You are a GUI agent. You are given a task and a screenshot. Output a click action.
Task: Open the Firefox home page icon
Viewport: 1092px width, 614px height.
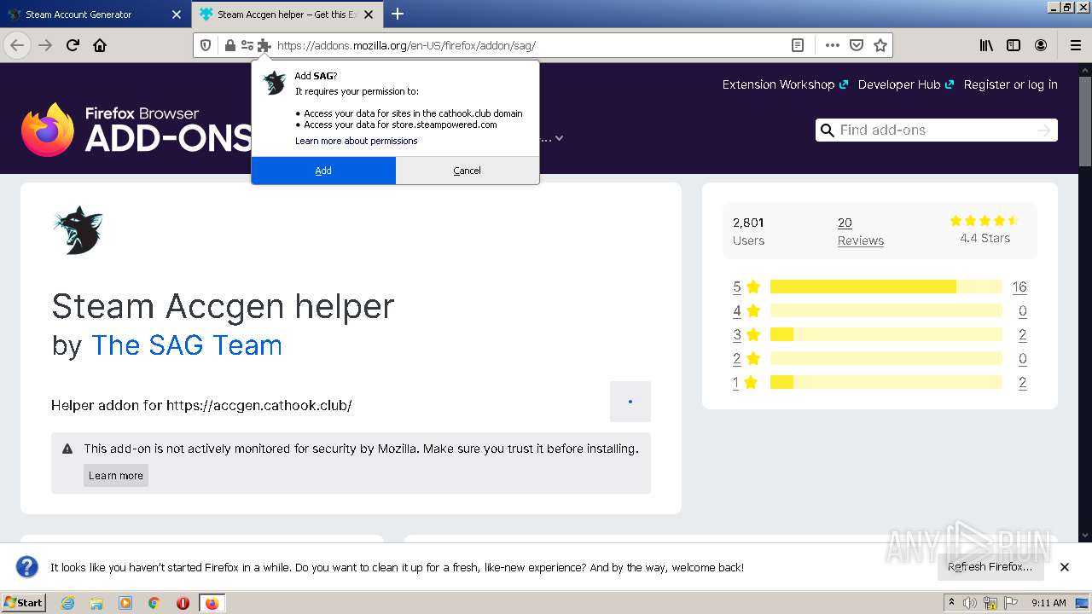tap(100, 45)
